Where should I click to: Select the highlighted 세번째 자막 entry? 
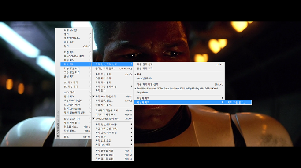(179, 103)
